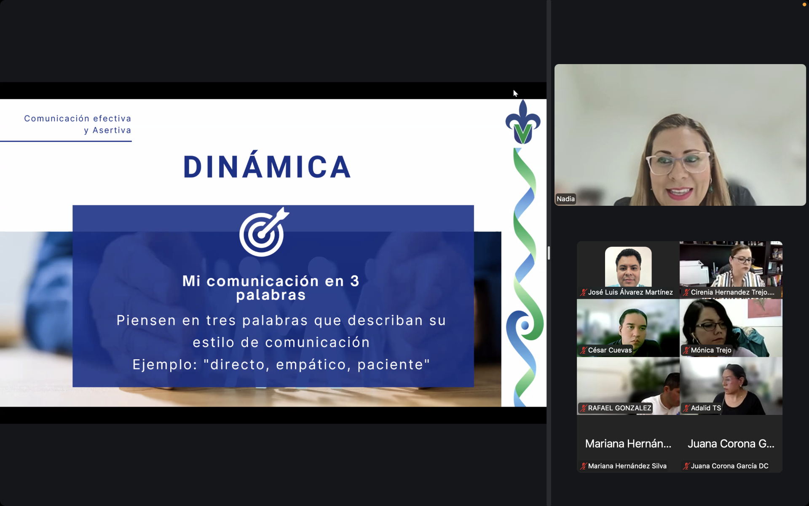Click the scrollbar on the shared screen edge
The image size is (809, 506).
pos(549,253)
